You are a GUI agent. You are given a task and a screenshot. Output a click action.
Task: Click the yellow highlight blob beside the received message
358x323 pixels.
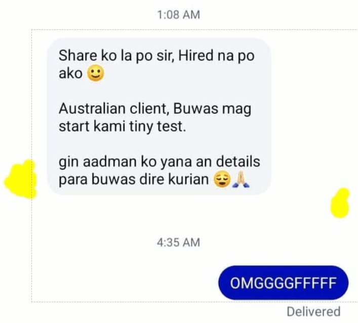(21, 179)
